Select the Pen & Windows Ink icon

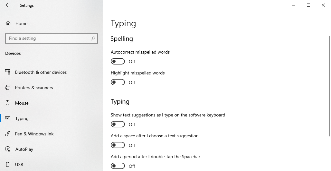[8, 133]
